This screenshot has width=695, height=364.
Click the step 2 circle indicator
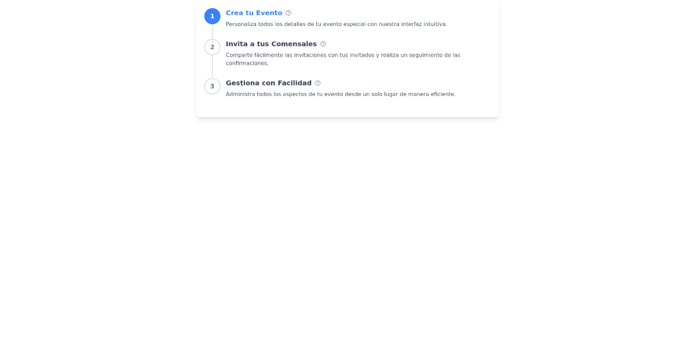[x=213, y=47]
